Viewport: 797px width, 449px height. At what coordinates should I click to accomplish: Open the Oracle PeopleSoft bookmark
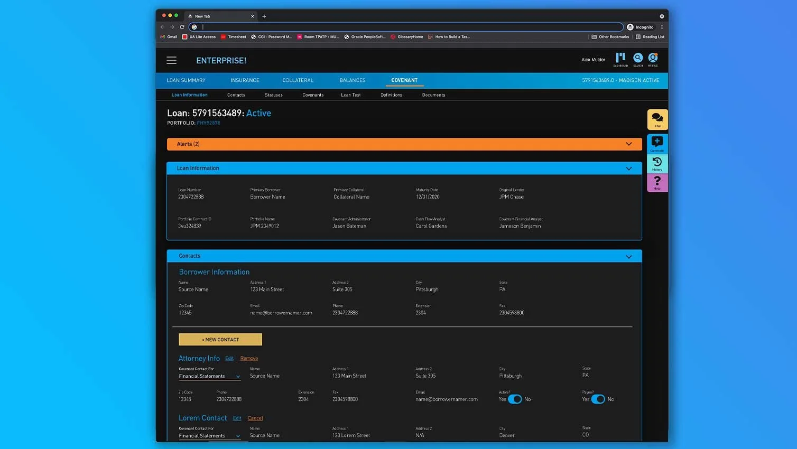click(365, 37)
